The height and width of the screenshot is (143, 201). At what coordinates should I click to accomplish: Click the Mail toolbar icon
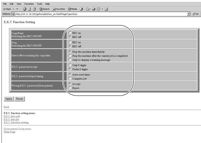(87, 9)
